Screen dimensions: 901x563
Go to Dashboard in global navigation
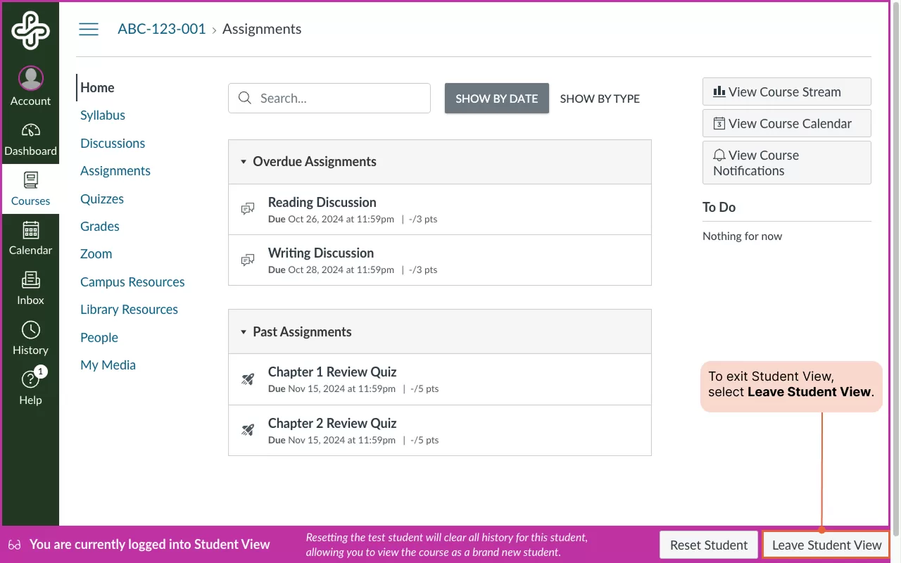pos(30,139)
